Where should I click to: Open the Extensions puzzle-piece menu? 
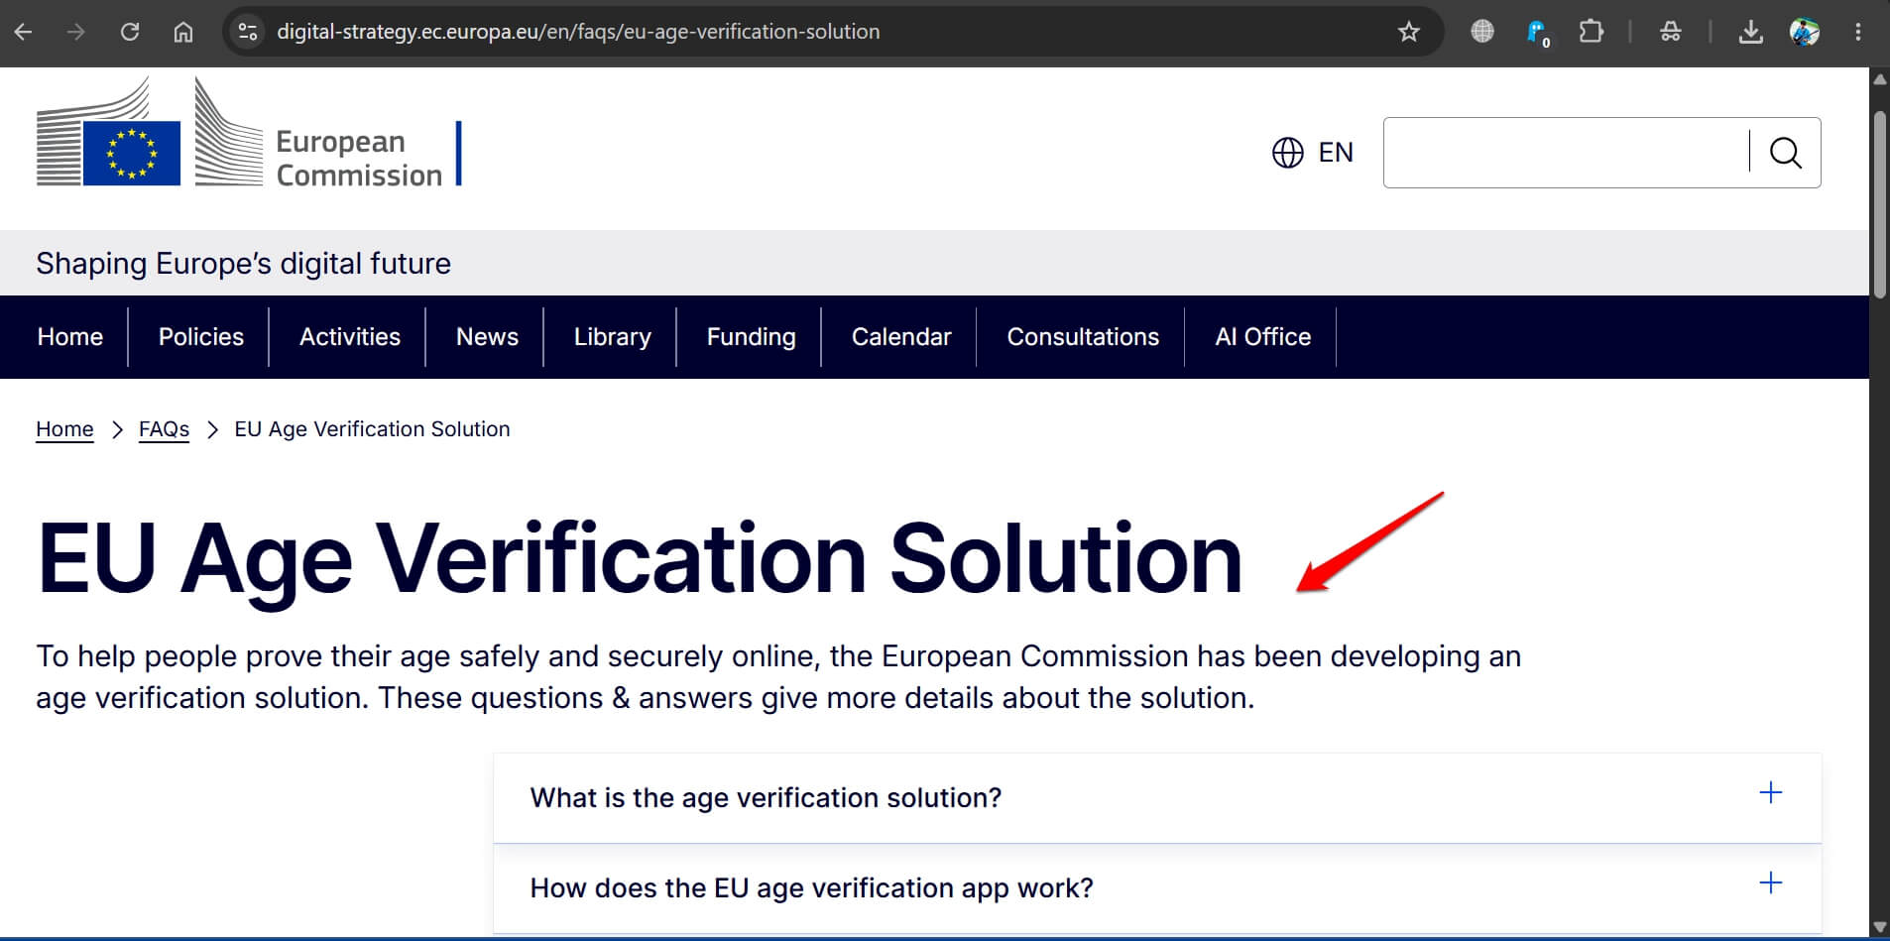(1592, 32)
